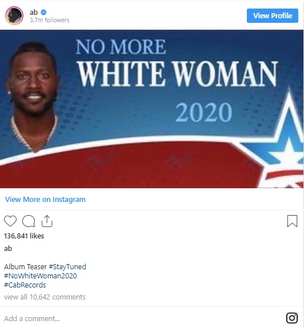Viewport: 304px width, 328px height.
Task: Open the View More on Instagram link
Action: click(45, 199)
